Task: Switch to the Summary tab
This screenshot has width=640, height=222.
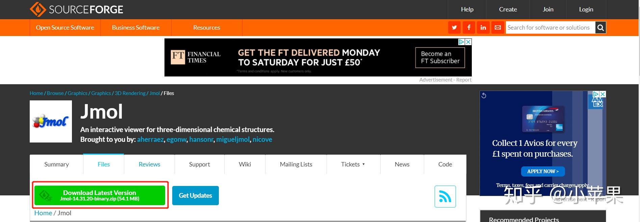Action: coord(56,164)
